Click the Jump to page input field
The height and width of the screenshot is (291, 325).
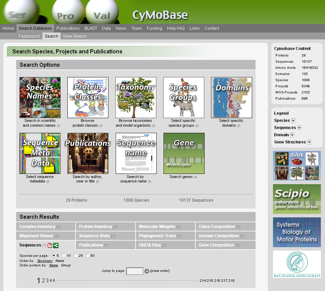[x=134, y=271]
